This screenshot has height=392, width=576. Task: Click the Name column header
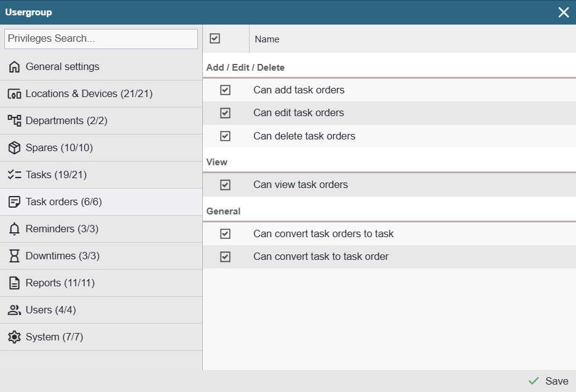pyautogui.click(x=267, y=39)
